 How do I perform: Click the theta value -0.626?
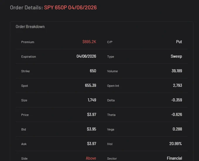(x=176, y=114)
